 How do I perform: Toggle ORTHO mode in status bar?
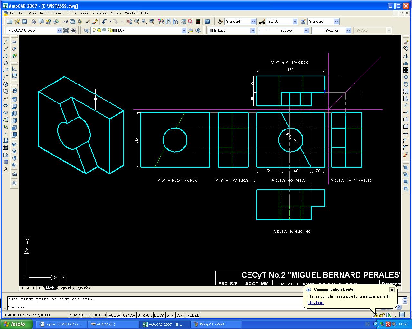[x=99, y=315]
